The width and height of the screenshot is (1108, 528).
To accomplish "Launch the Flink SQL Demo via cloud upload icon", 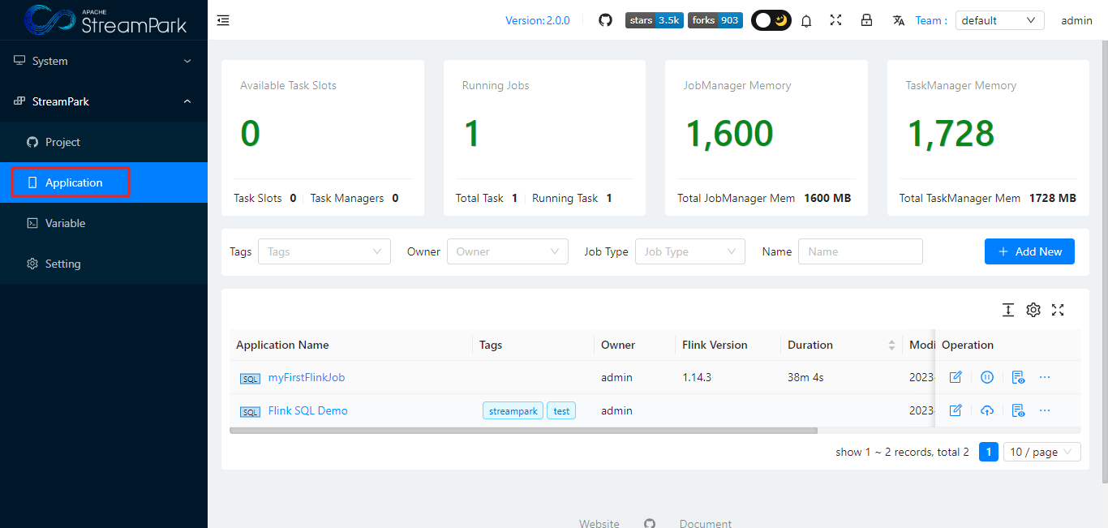I will pyautogui.click(x=987, y=410).
